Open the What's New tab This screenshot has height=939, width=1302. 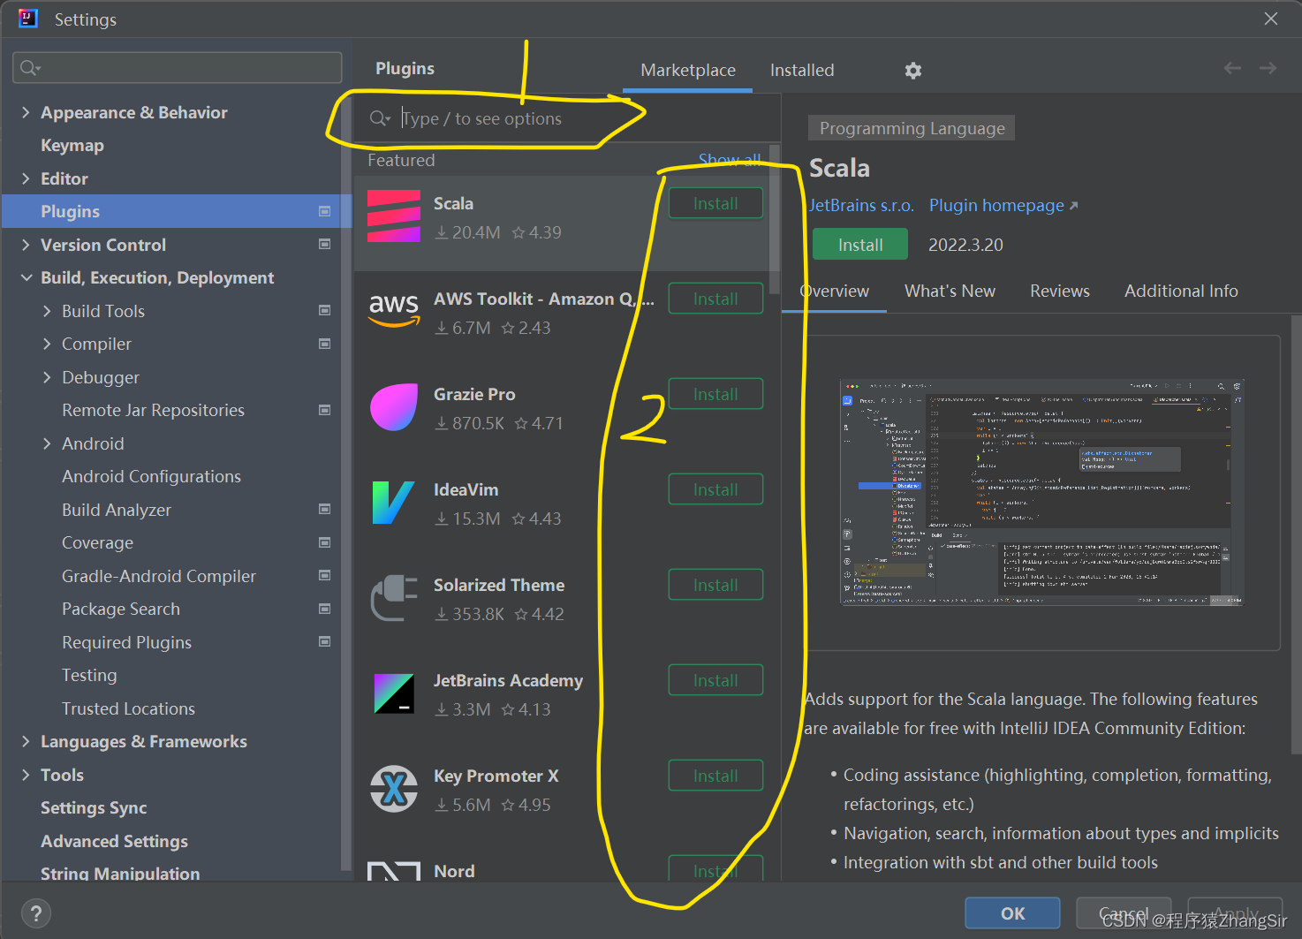click(950, 291)
